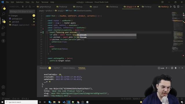The height and width of the screenshot is (104, 185).
Task: Click the commit checkmark in Source Control header
Action: pyautogui.click(x=26, y=7)
